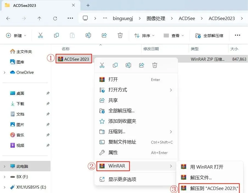Close the ACDSee2023 tab
Image resolution: width=248 pixels, height=193 pixels.
pyautogui.click(x=73, y=5)
